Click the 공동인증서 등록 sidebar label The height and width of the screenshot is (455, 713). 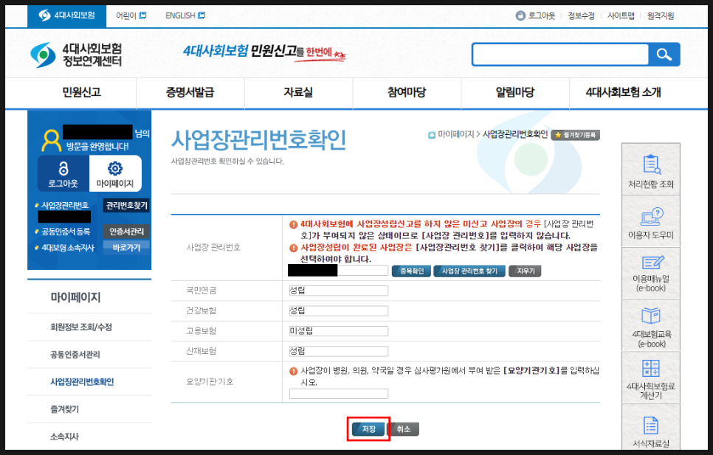click(66, 232)
